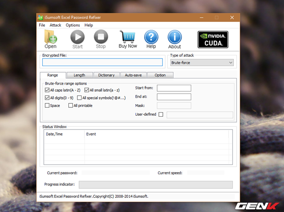Enable the User-defined checkbox

[x=161, y=114]
